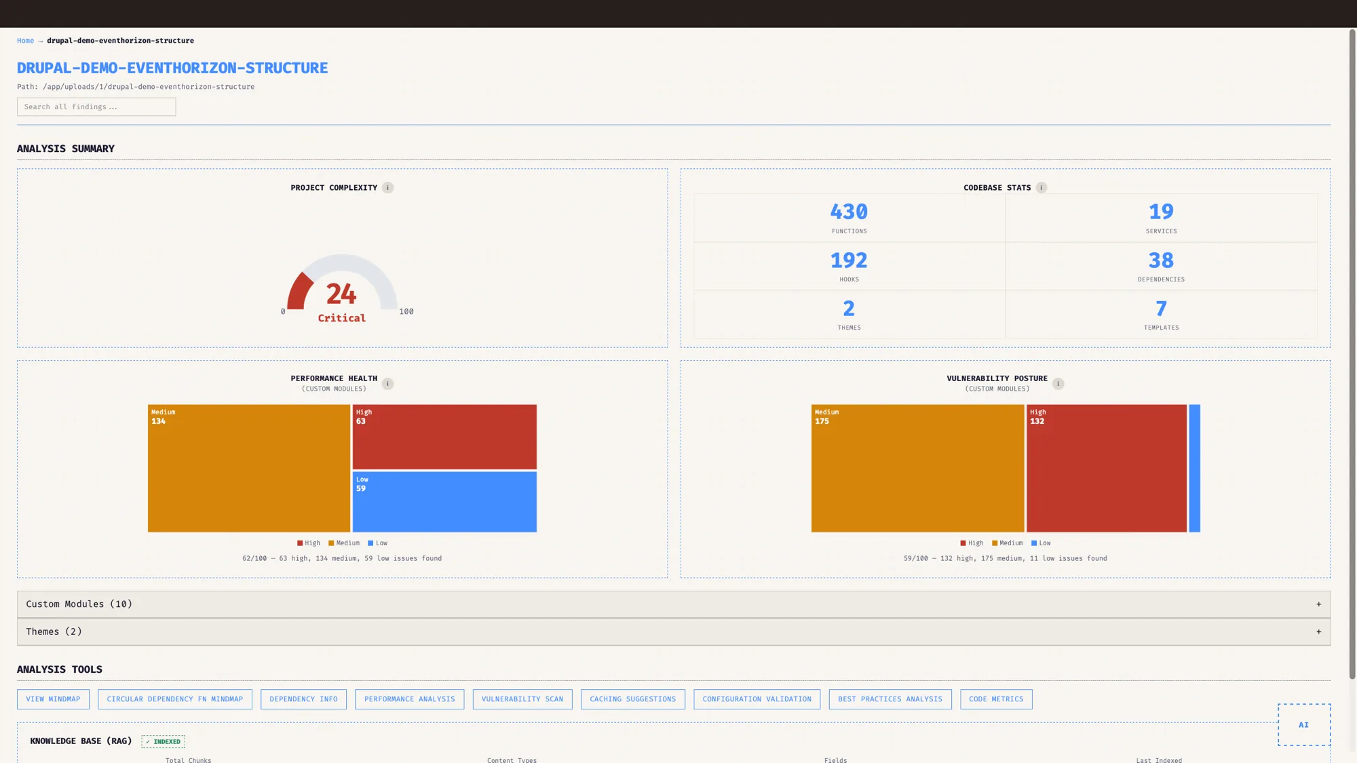Launch the Vulnerability Scan tool
Image resolution: width=1357 pixels, height=763 pixels.
click(522, 699)
